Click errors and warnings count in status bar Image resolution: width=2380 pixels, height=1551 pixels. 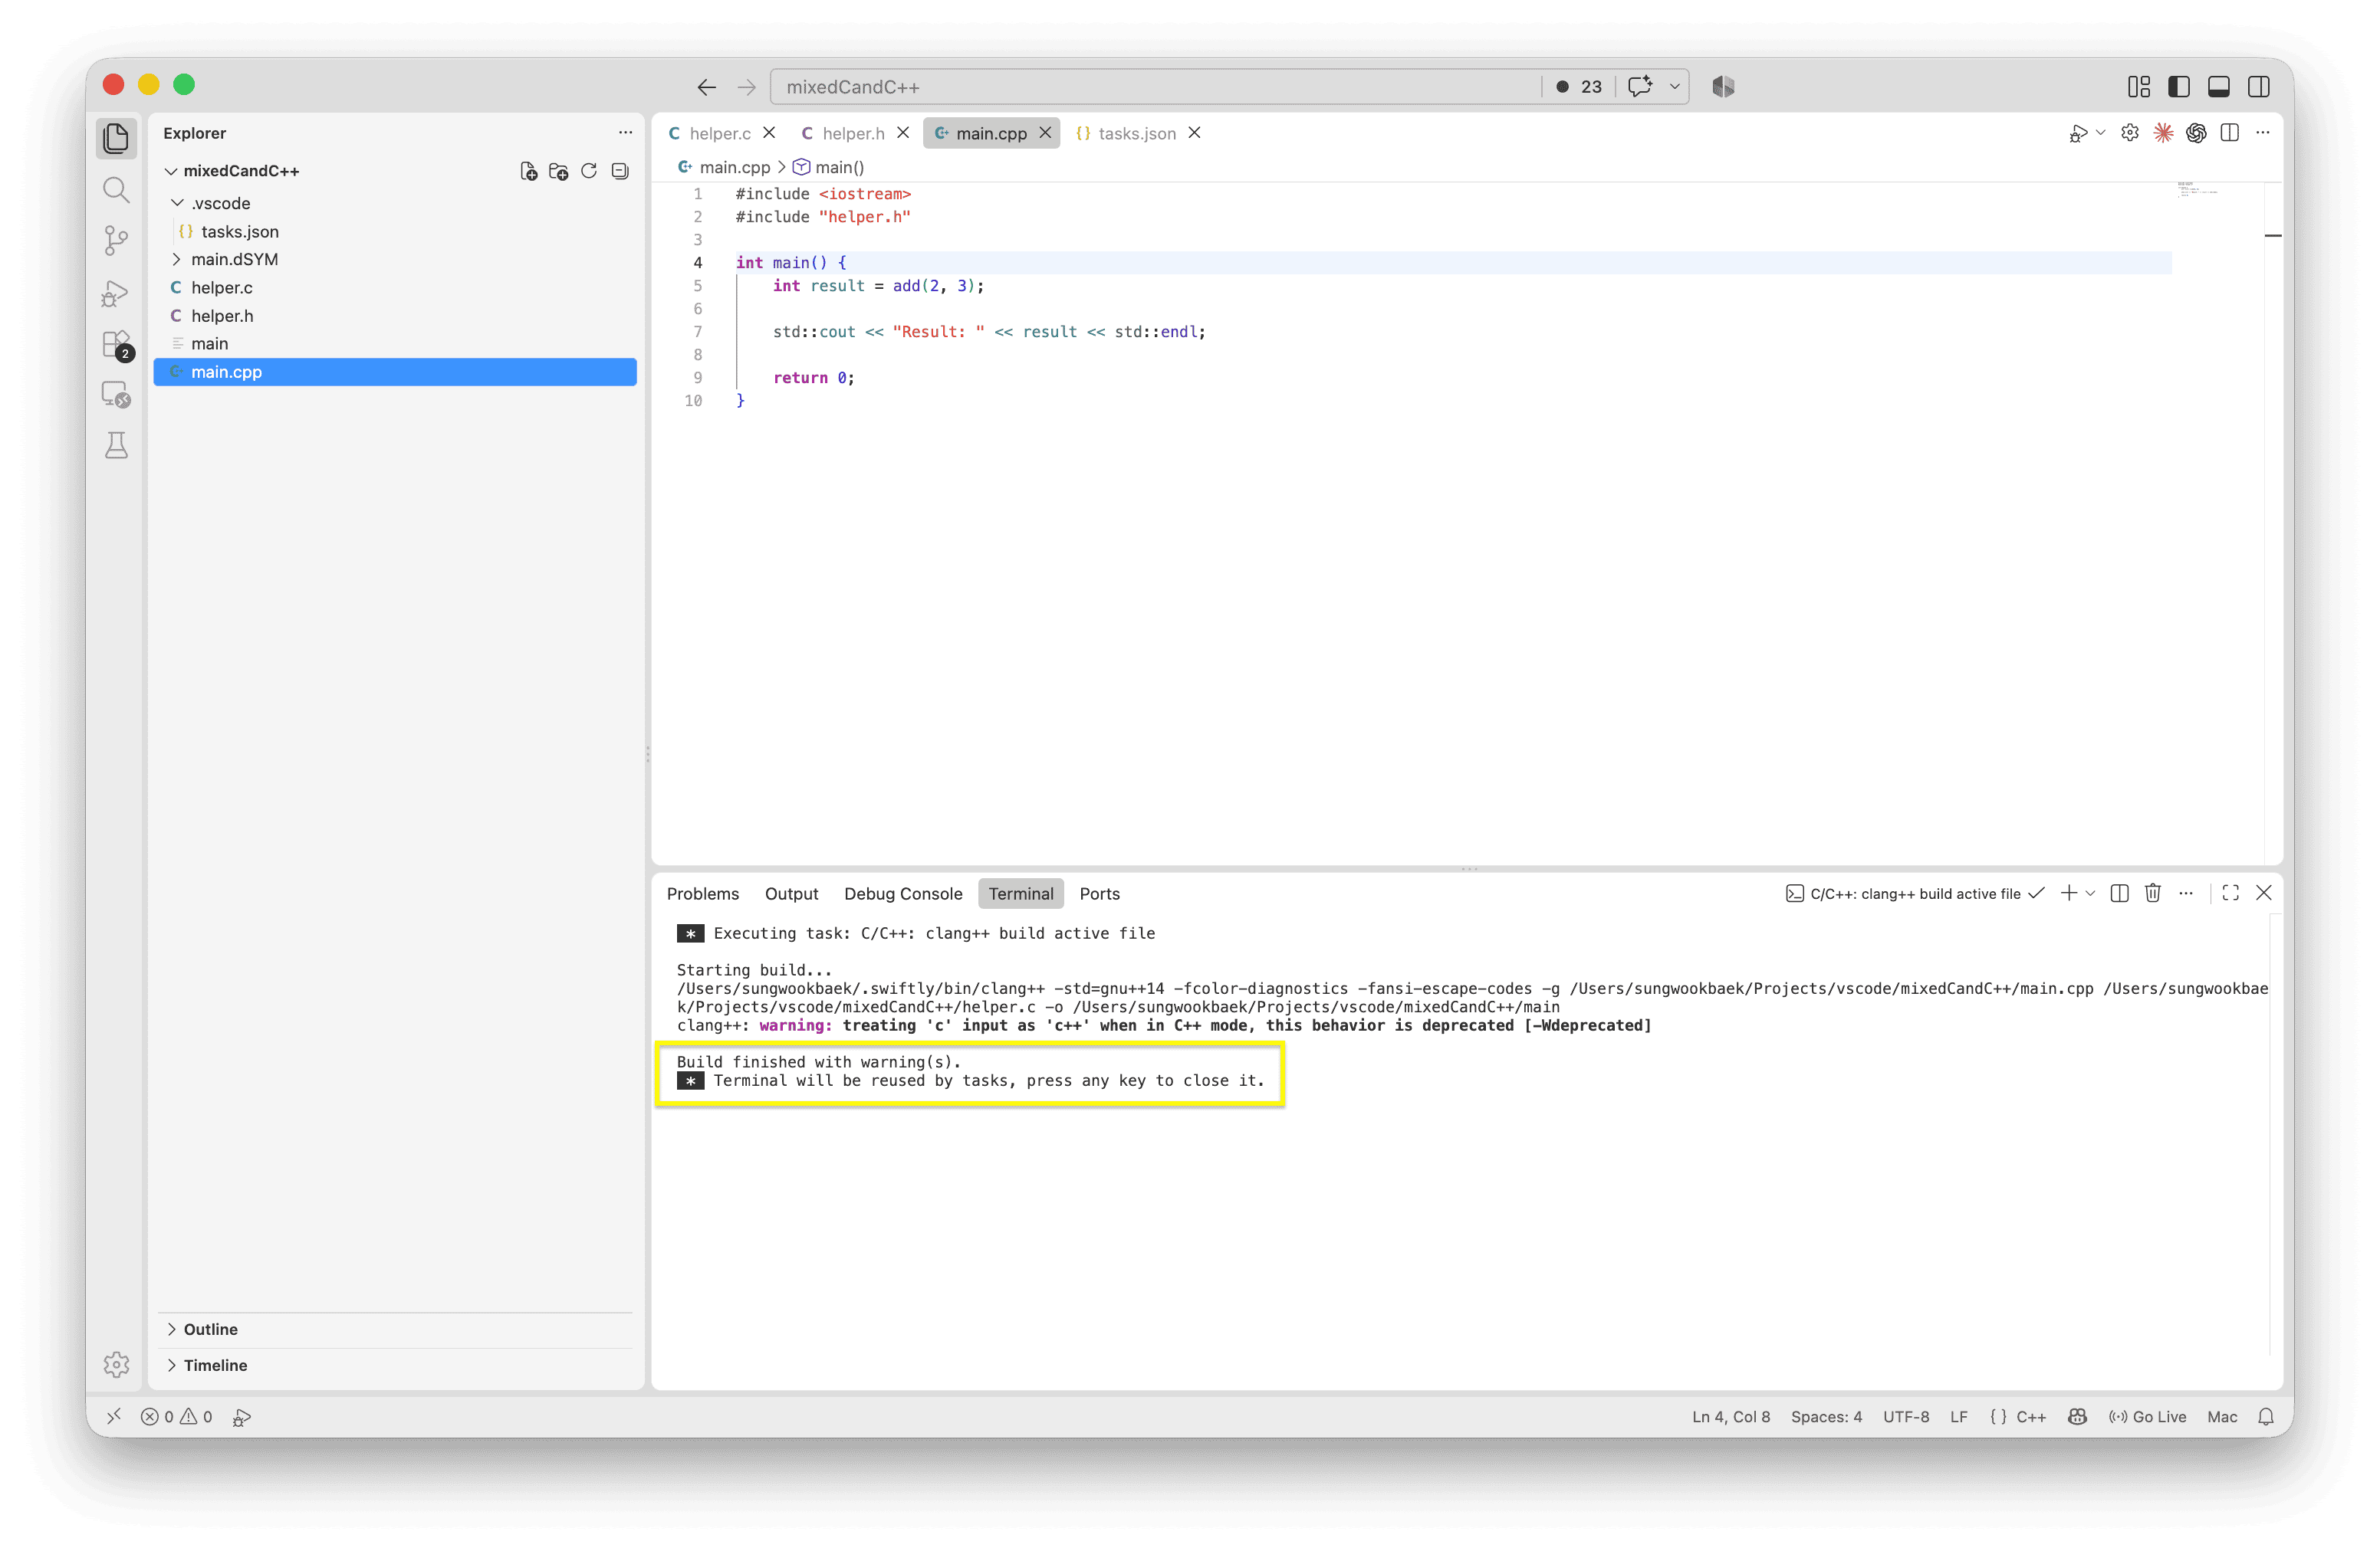pos(177,1416)
